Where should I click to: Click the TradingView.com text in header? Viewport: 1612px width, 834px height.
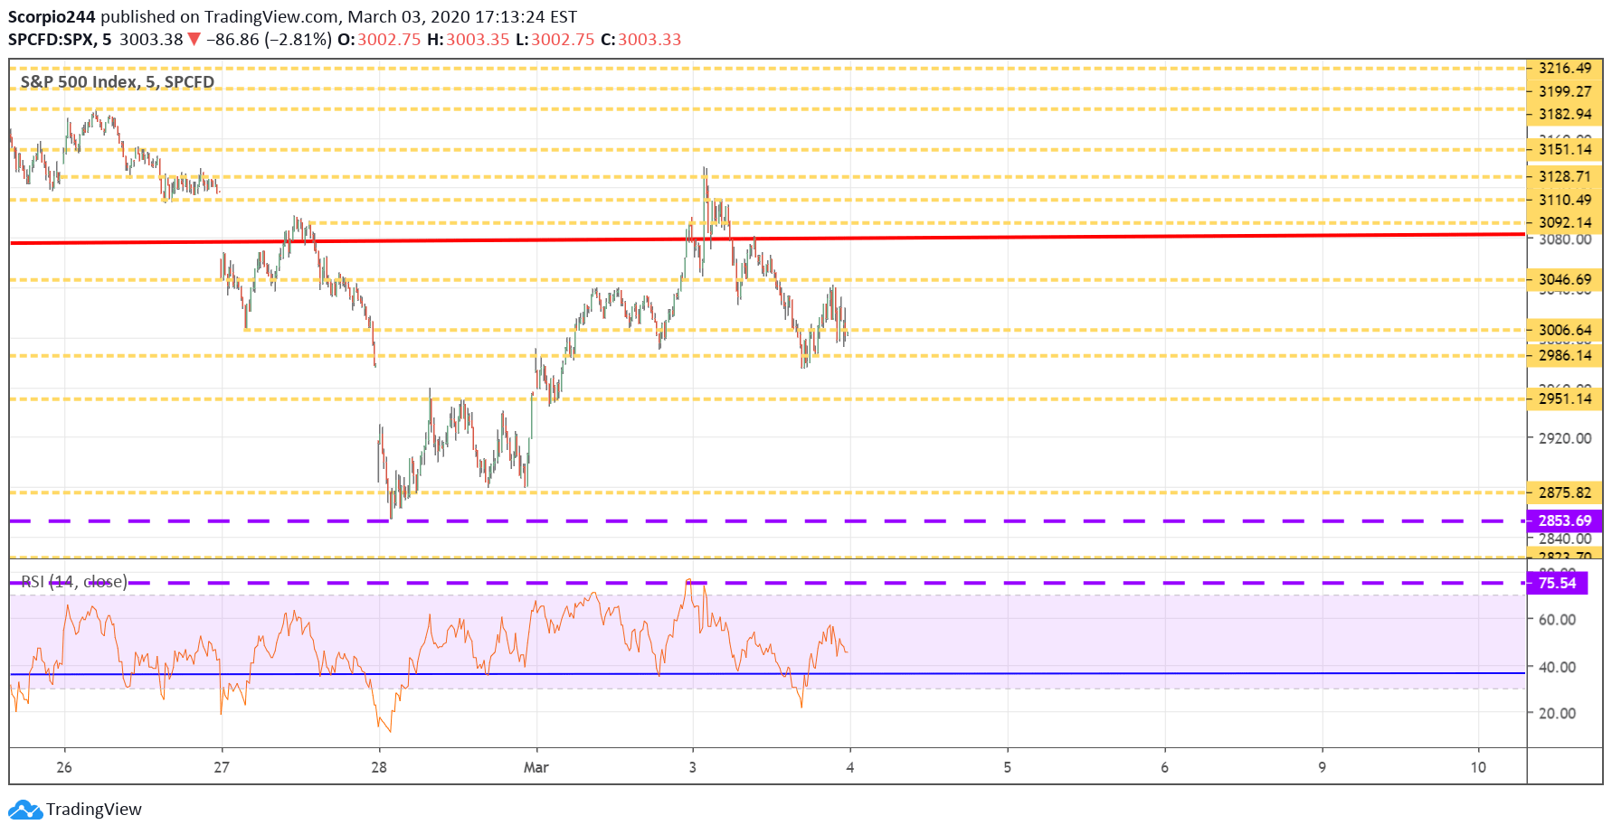click(x=271, y=17)
